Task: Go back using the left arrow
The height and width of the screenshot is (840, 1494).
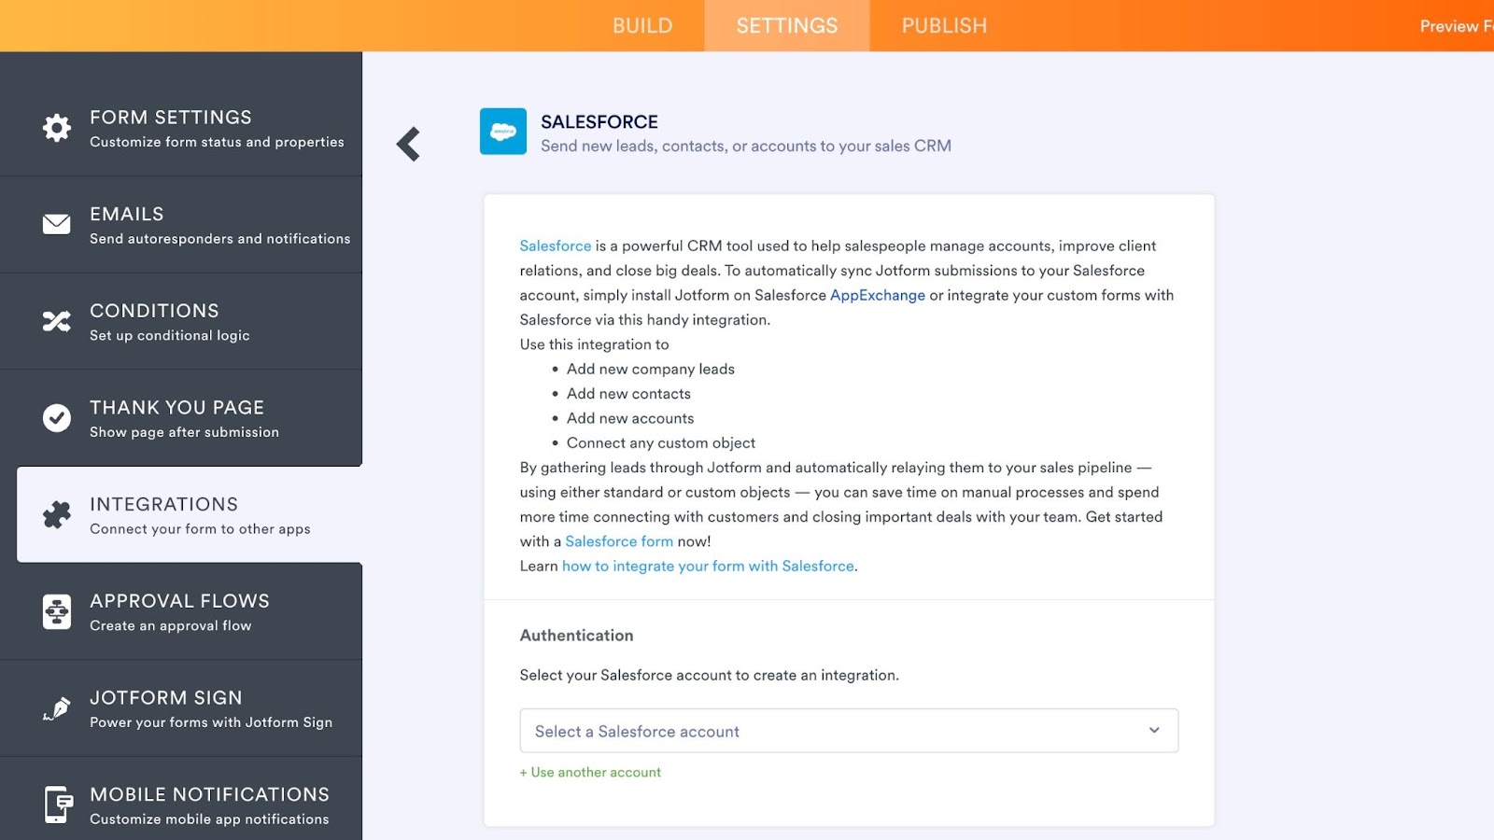Action: pyautogui.click(x=408, y=145)
